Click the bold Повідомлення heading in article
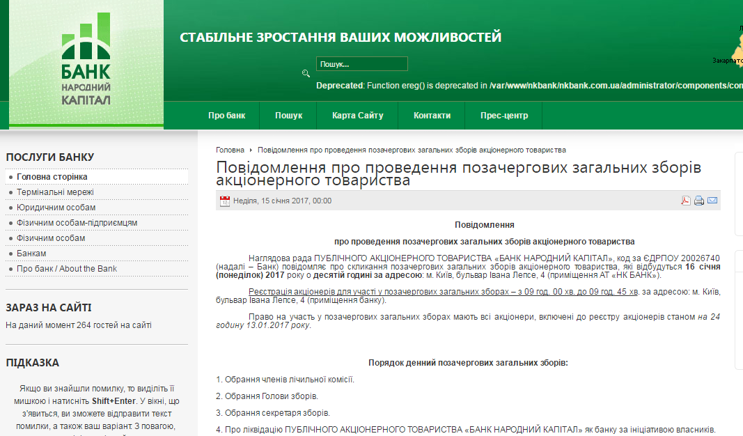Viewport: 743px width, 436px height. click(484, 225)
